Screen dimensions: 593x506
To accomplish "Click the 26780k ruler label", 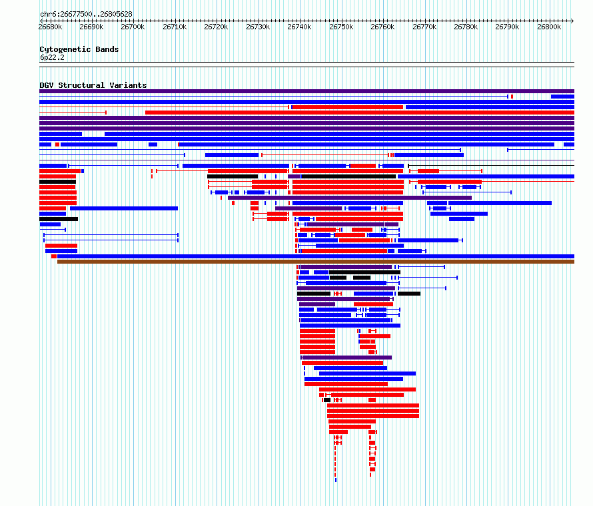I will point(466,27).
